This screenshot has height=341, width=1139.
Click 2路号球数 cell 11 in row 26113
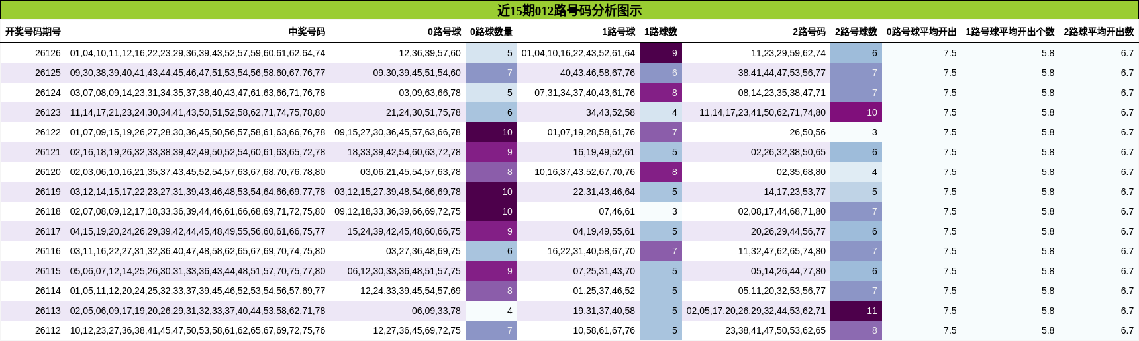coord(856,311)
